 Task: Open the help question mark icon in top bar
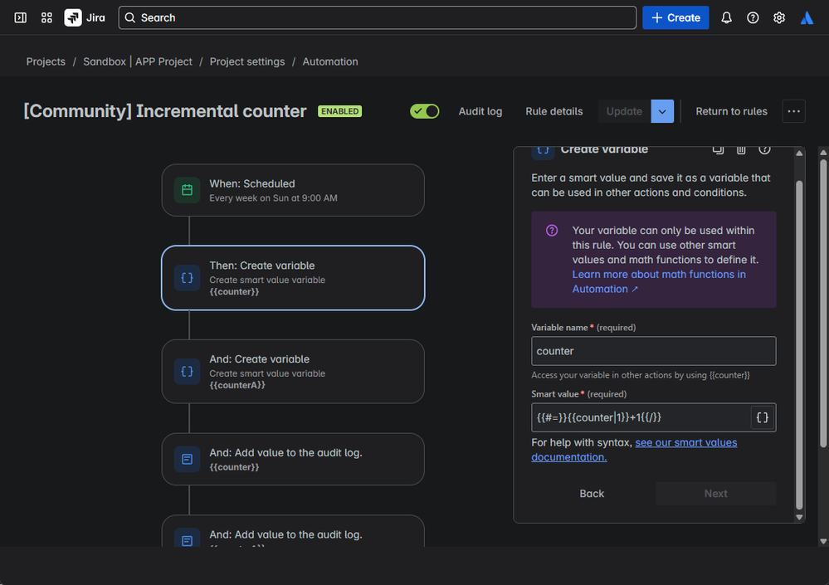click(753, 17)
